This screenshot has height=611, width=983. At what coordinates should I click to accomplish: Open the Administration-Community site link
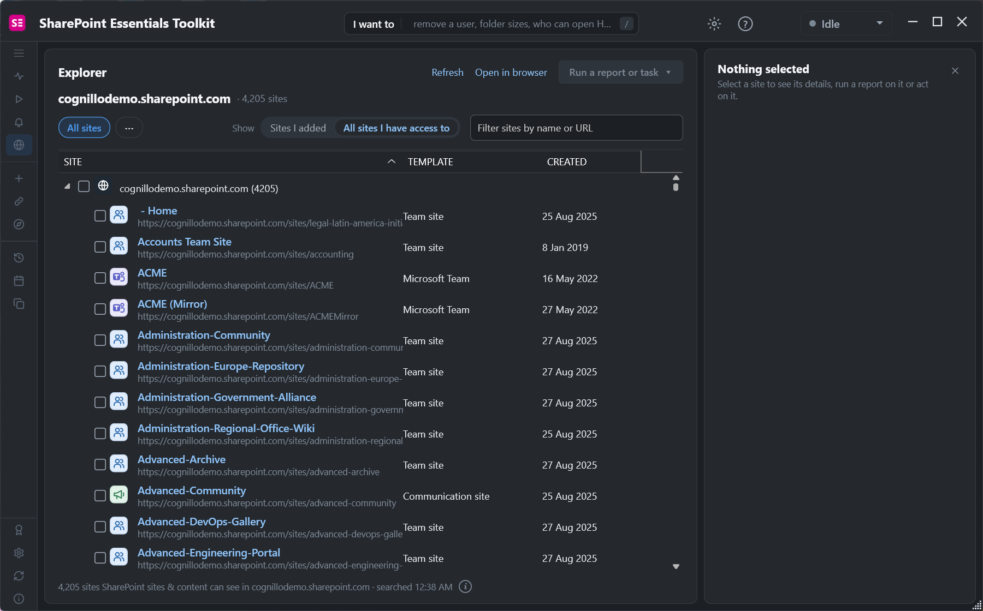(x=204, y=335)
